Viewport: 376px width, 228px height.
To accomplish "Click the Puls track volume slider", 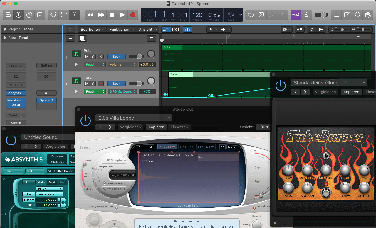I will (x=136, y=57).
